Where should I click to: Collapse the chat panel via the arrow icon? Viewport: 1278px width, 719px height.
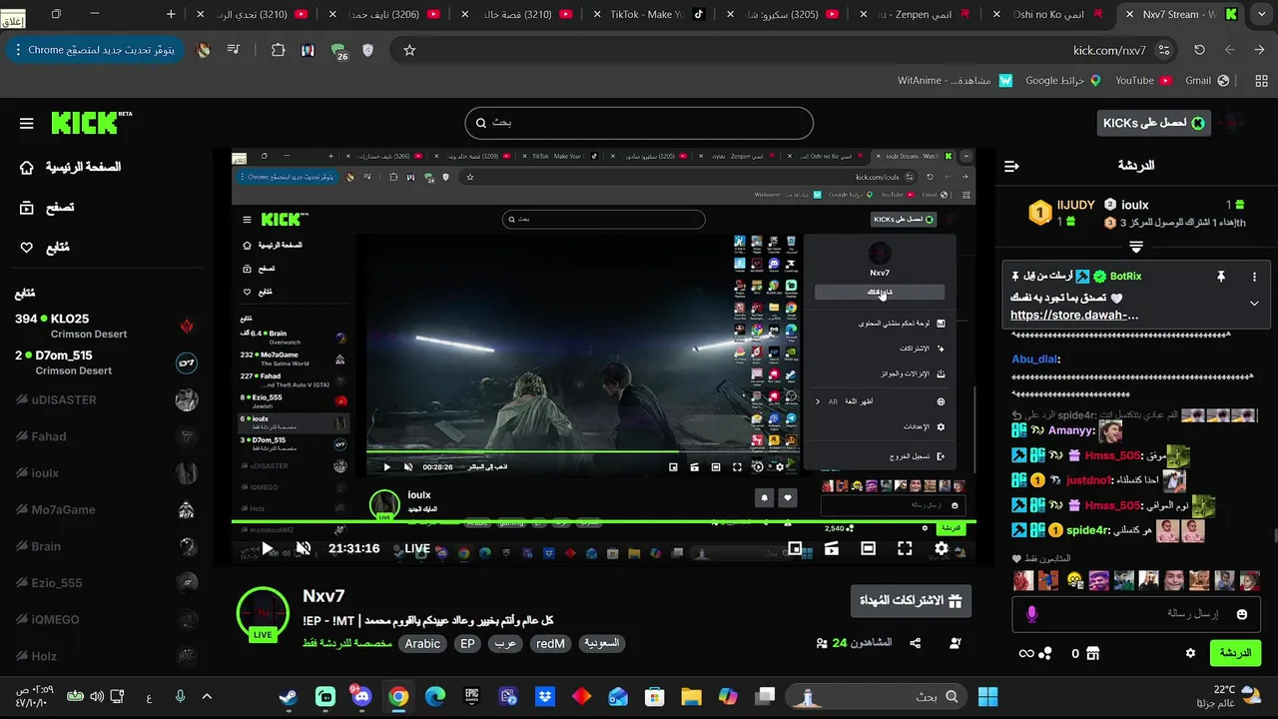coord(1011,166)
